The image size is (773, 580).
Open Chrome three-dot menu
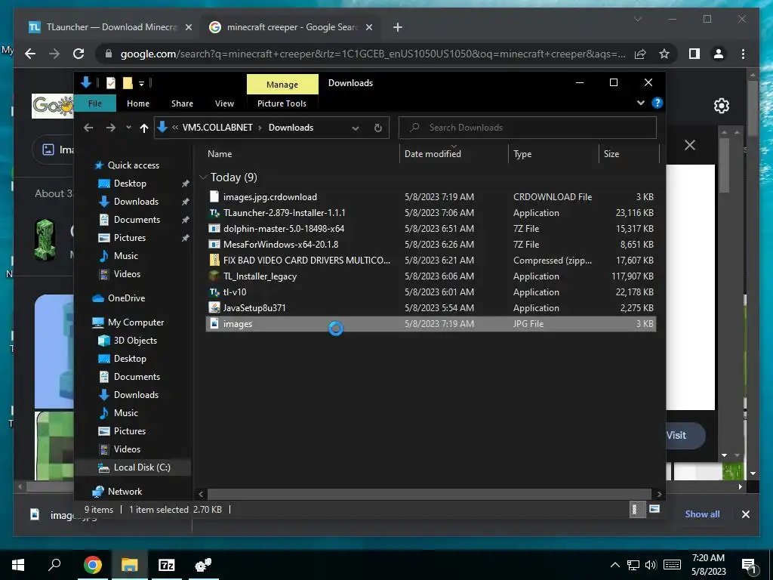[744, 54]
